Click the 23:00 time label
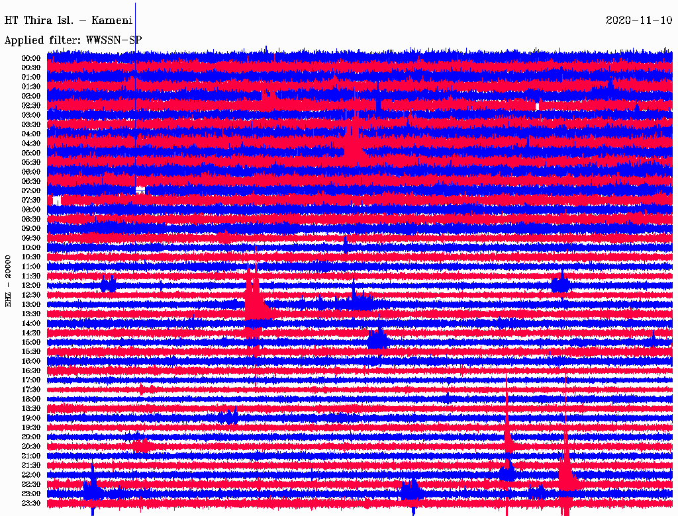Image resolution: width=678 pixels, height=516 pixels. [x=30, y=494]
